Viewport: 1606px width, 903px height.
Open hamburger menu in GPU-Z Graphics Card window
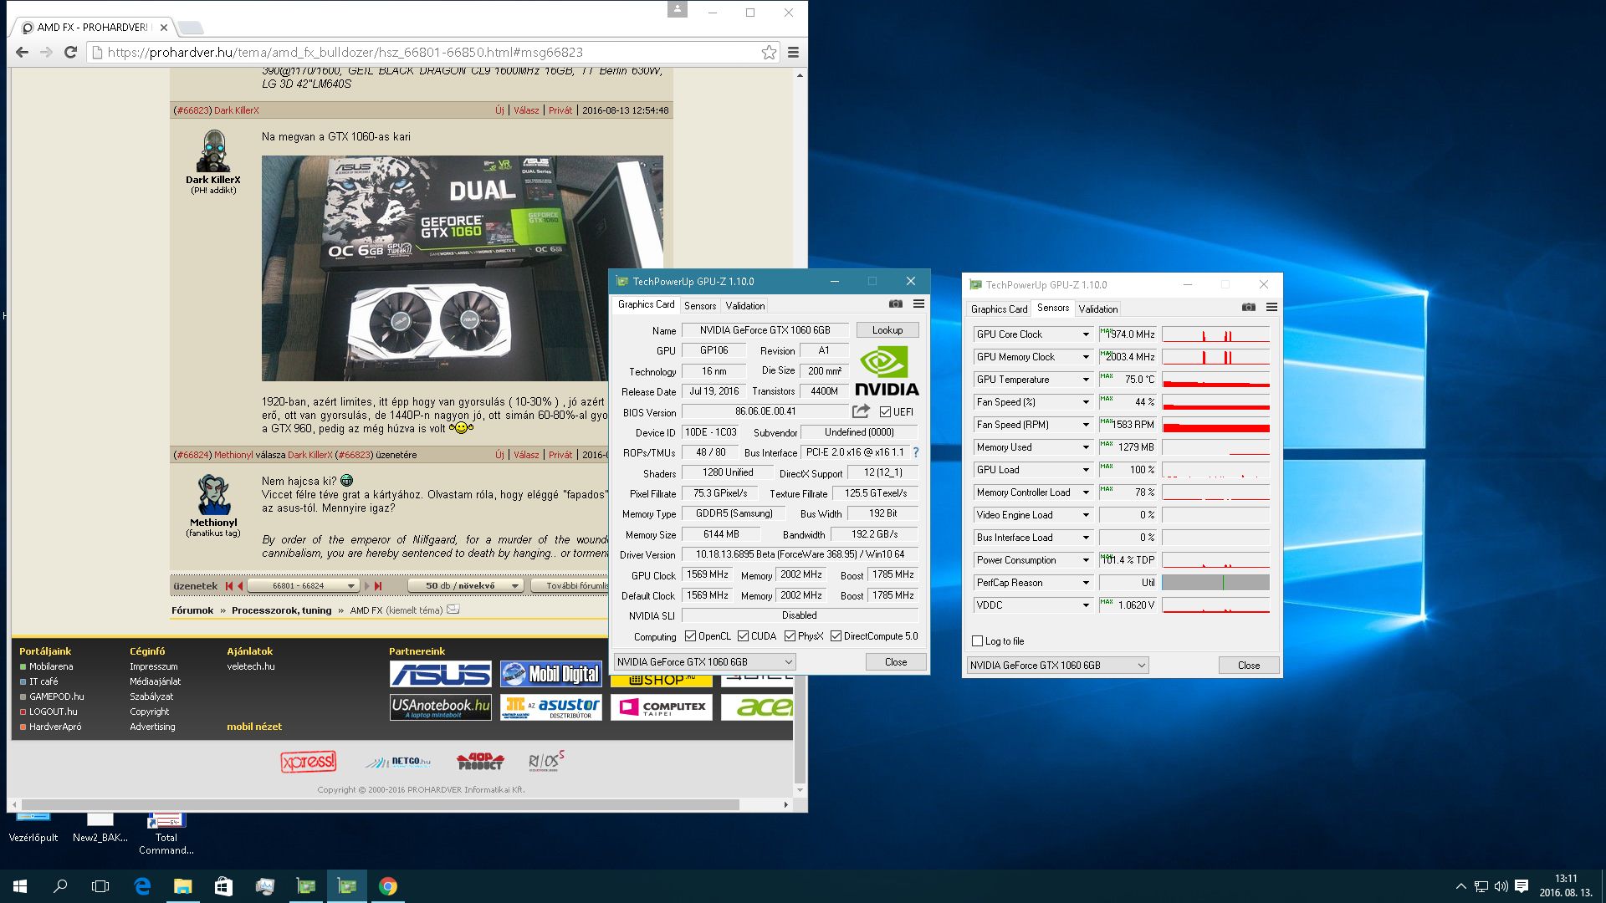tap(918, 304)
